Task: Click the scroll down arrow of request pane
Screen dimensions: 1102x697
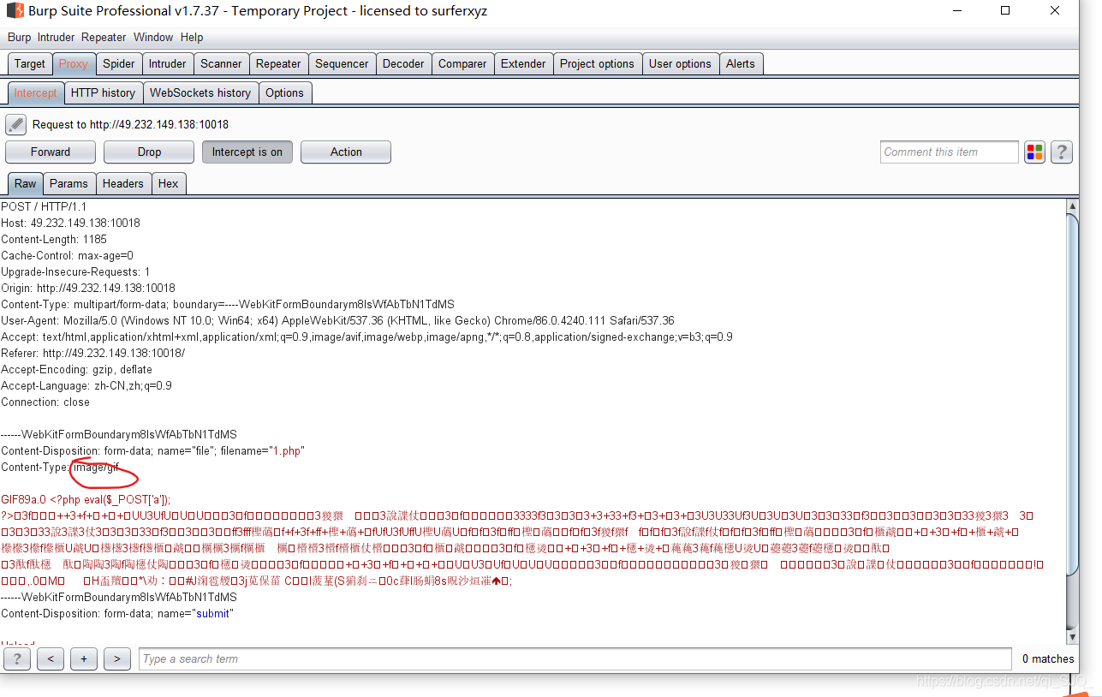Action: click(1073, 637)
